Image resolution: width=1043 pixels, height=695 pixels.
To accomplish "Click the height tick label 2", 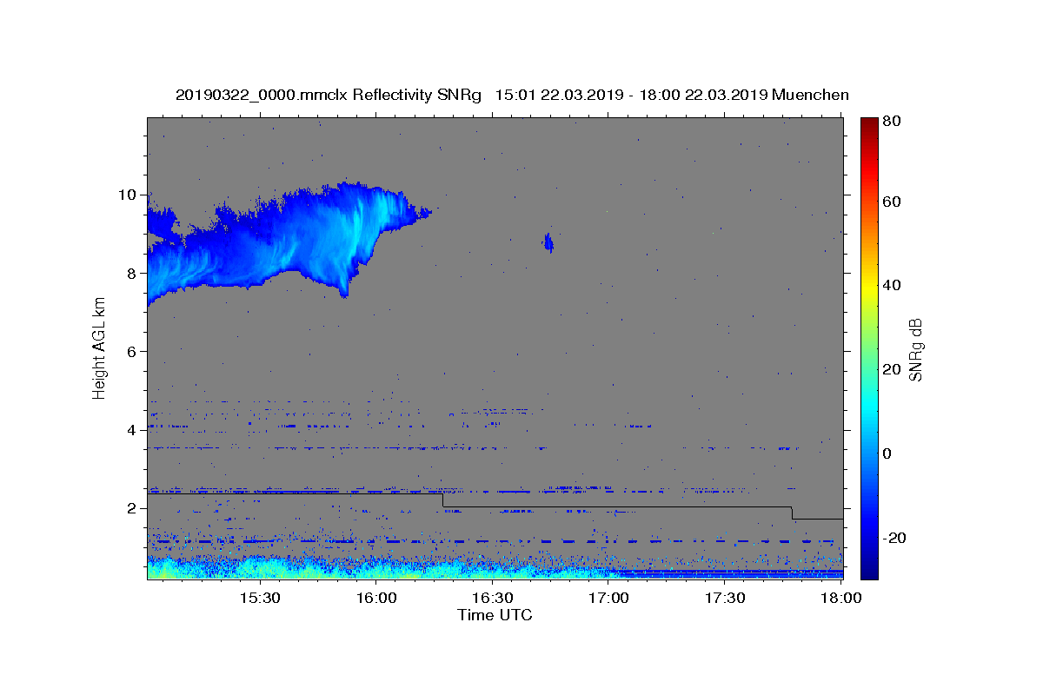I will (133, 508).
